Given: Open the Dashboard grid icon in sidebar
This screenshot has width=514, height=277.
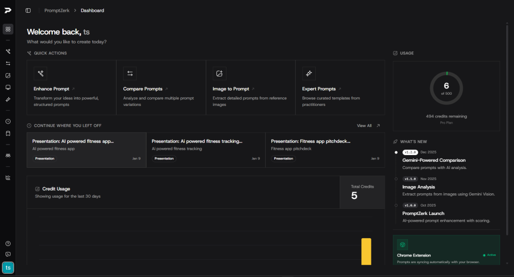Looking at the screenshot, I should pyautogui.click(x=8, y=29).
